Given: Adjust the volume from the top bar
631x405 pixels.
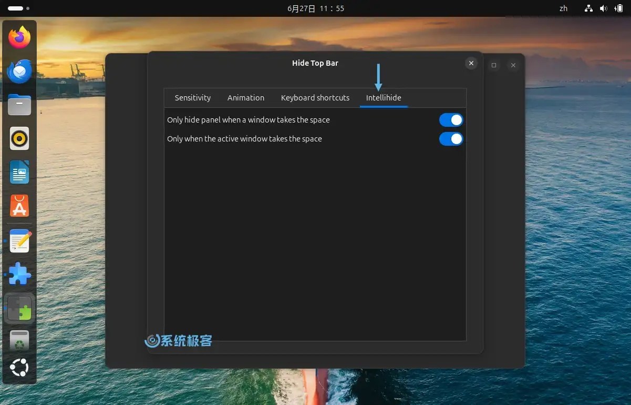Looking at the screenshot, I should click(x=603, y=8).
